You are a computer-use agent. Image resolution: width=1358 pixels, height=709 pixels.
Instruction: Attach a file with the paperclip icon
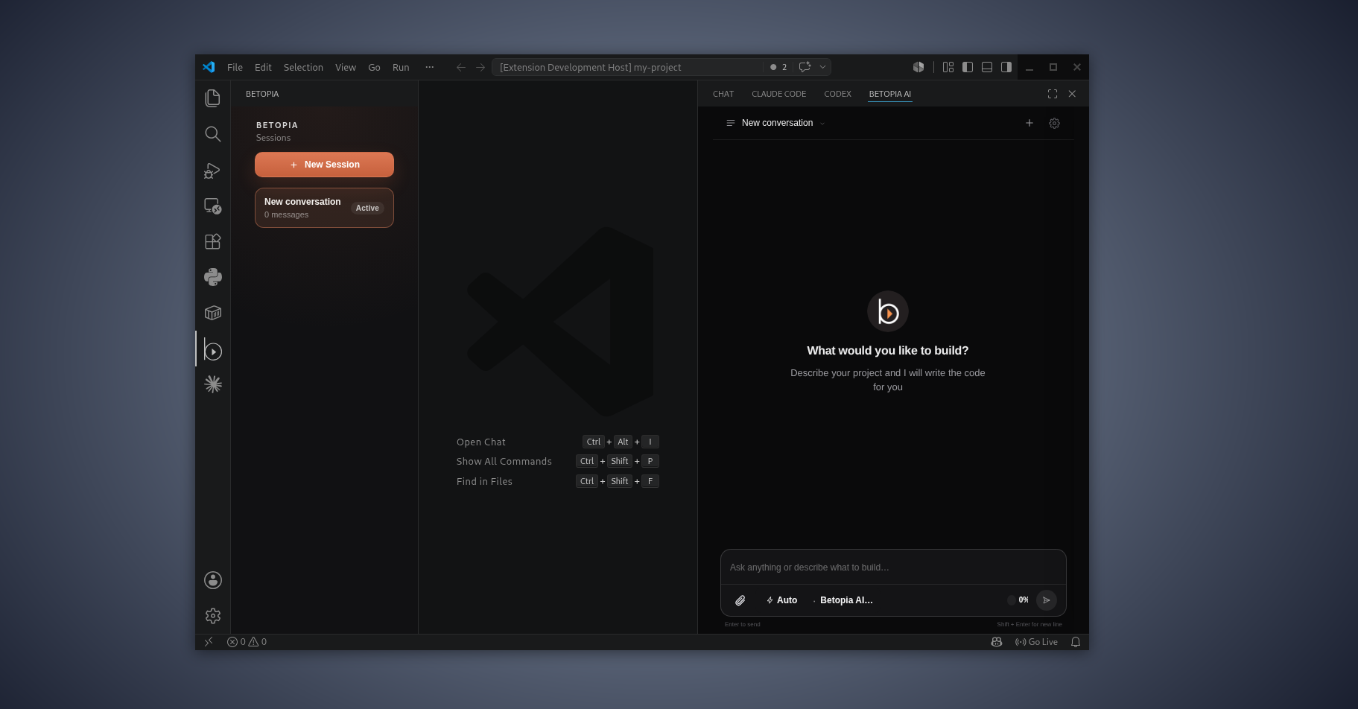coord(740,600)
